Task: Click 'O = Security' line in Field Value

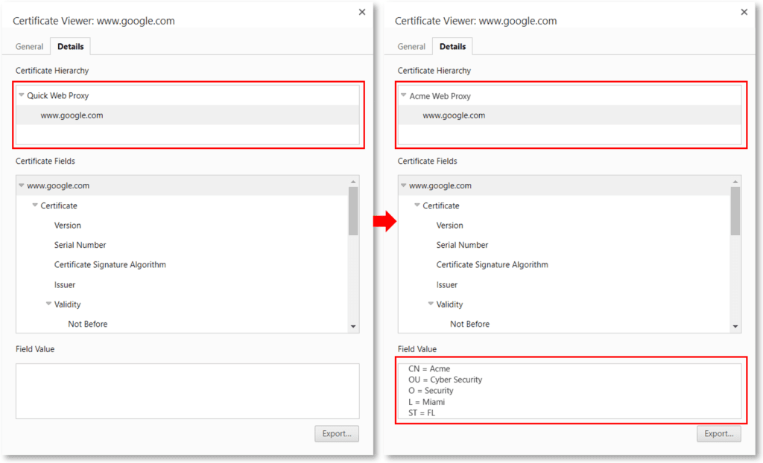Action: point(431,391)
